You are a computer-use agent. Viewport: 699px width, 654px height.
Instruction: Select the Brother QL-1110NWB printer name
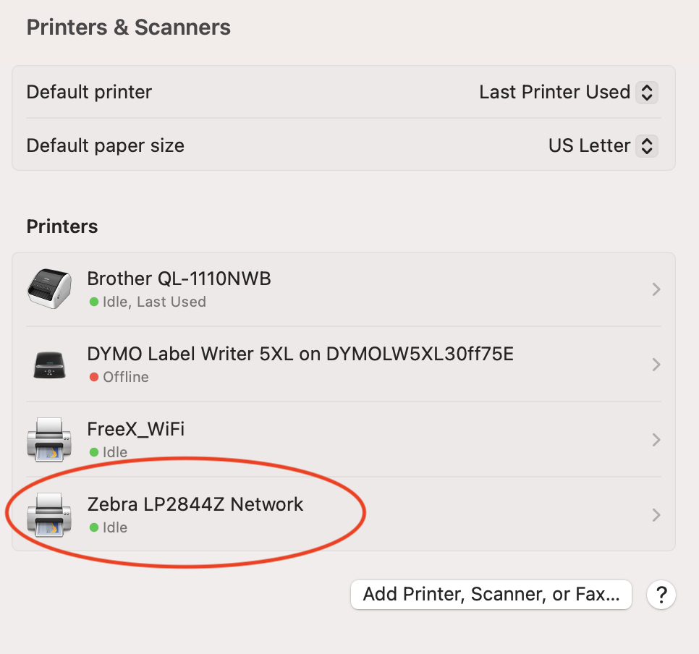pos(179,279)
